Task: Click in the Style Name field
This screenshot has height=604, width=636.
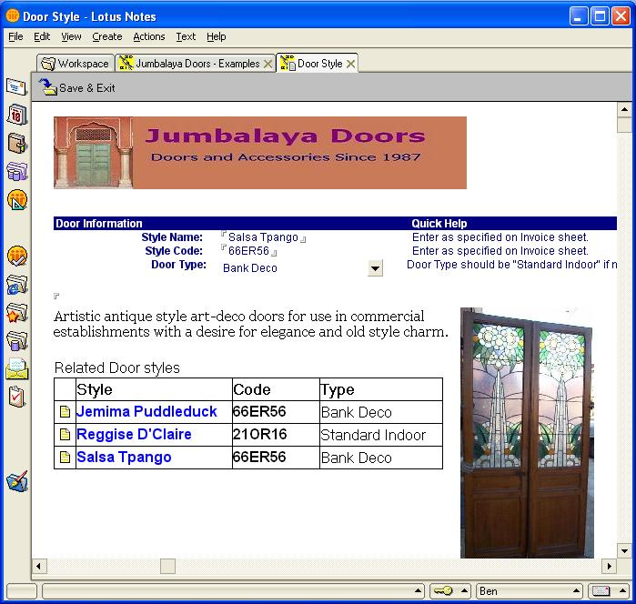Action: [x=263, y=237]
